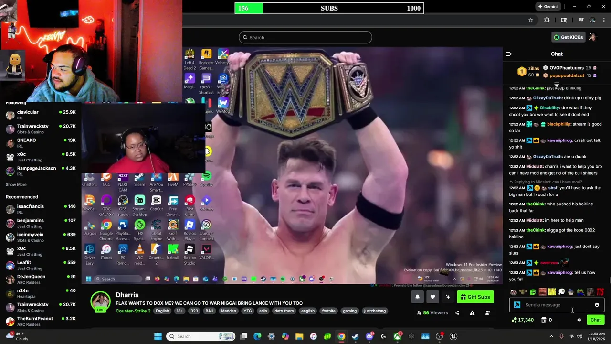Click the gaming tag
The image size is (611, 344).
pyautogui.click(x=350, y=311)
